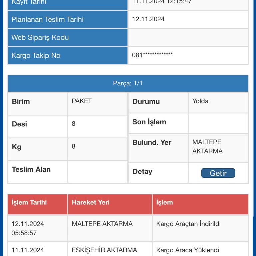Click the Hareket Yeri column header
This screenshot has width=256, height=256.
click(110, 204)
